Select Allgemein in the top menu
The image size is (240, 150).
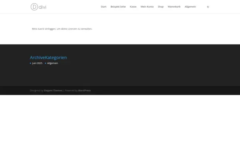(190, 6)
